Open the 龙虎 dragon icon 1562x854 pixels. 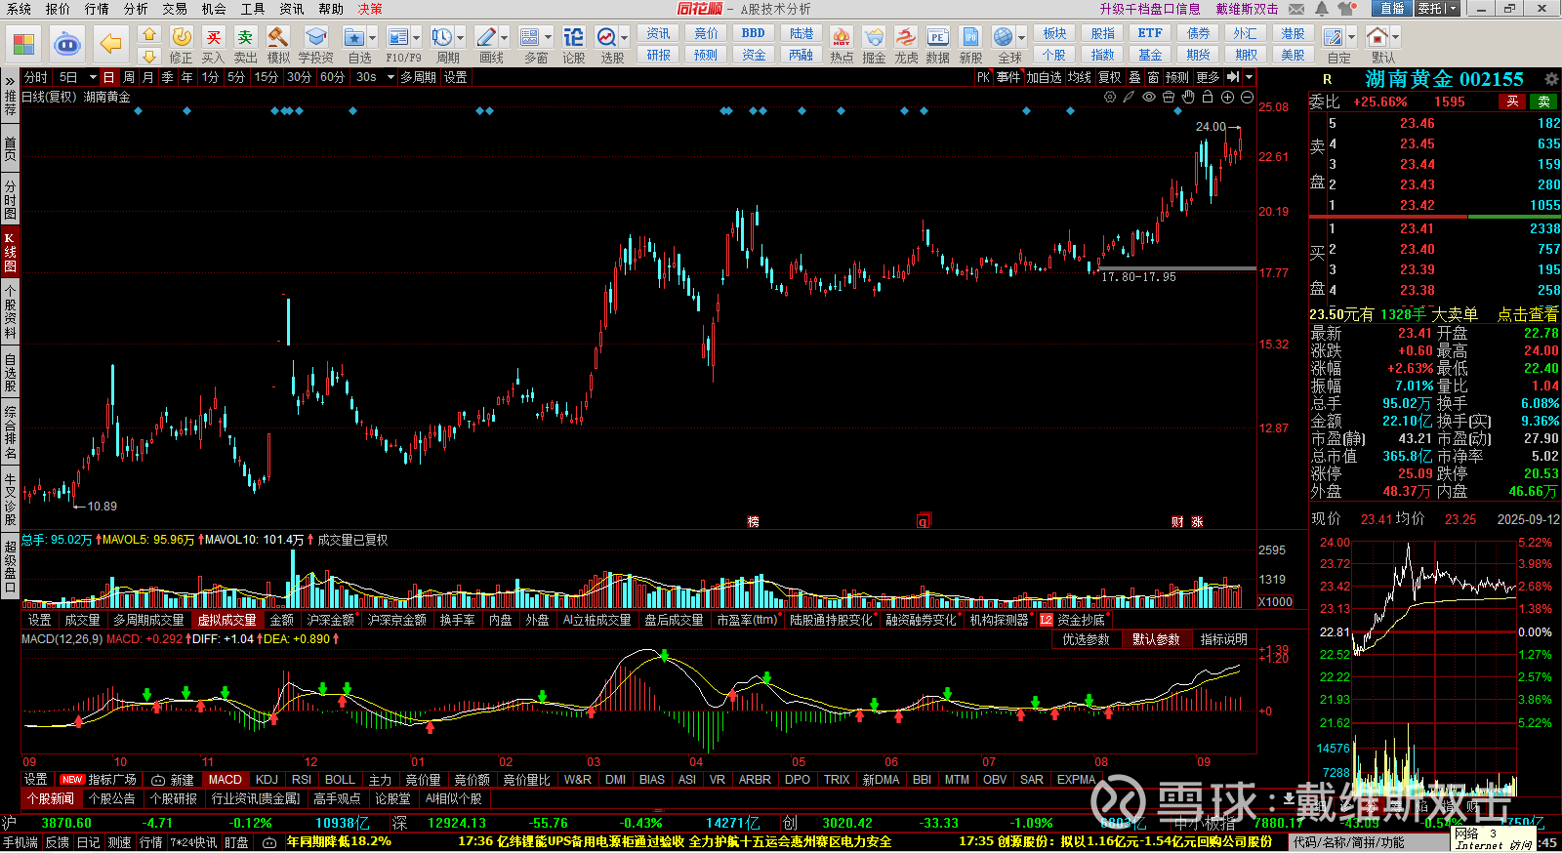906,37
